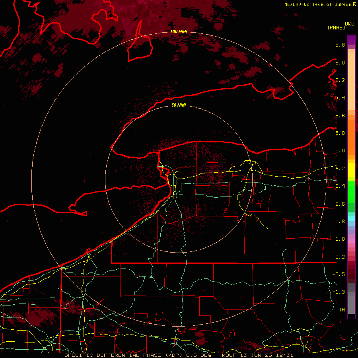Image resolution: width=358 pixels, height=358 pixels.
Task: Click the -0.5 value on the scale
Action: click(x=339, y=274)
